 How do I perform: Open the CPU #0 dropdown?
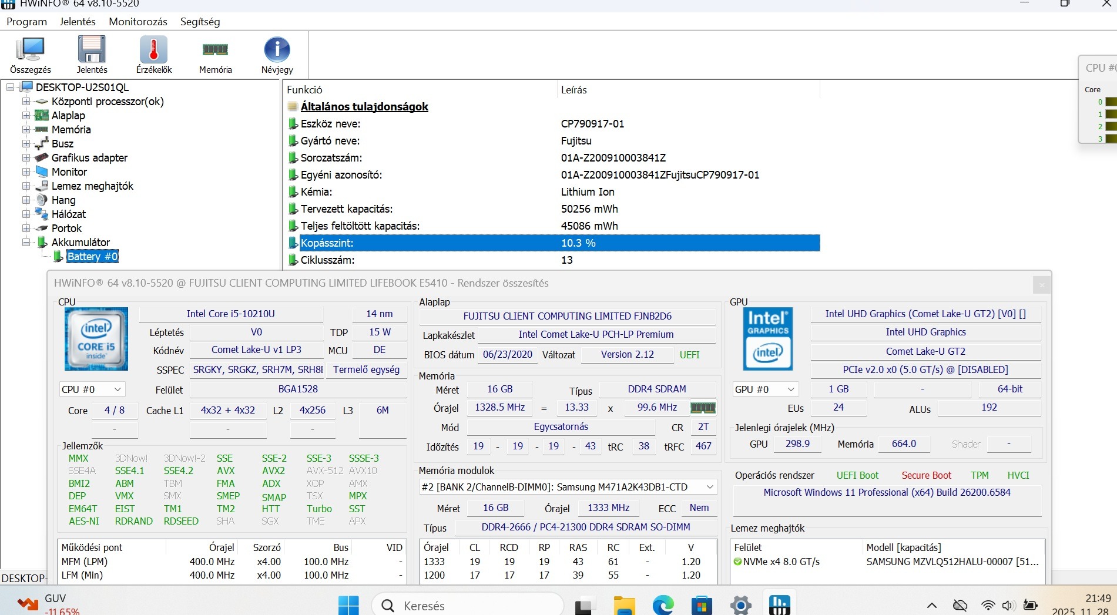(92, 389)
